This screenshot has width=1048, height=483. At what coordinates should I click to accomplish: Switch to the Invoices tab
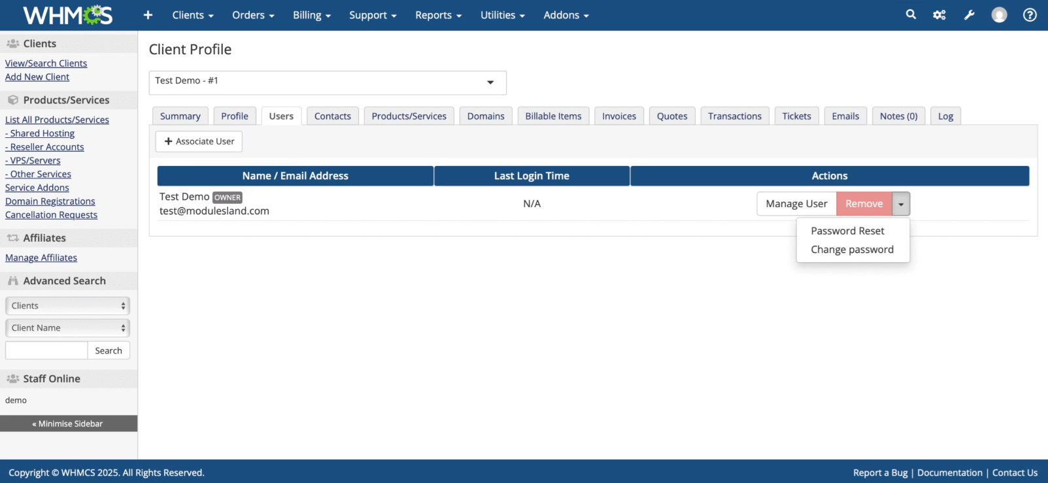click(618, 116)
